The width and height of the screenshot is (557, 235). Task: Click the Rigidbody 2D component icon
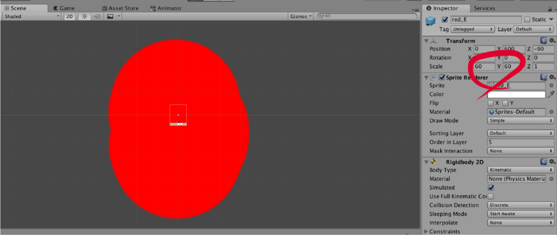pyautogui.click(x=434, y=162)
